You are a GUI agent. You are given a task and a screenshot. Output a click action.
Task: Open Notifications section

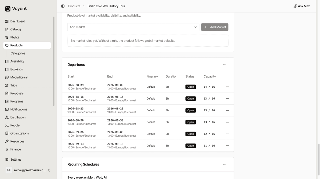click(27, 109)
